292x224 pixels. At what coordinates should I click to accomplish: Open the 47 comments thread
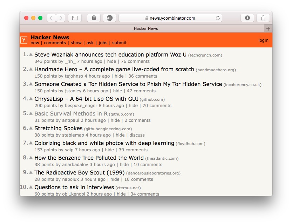[141, 91]
